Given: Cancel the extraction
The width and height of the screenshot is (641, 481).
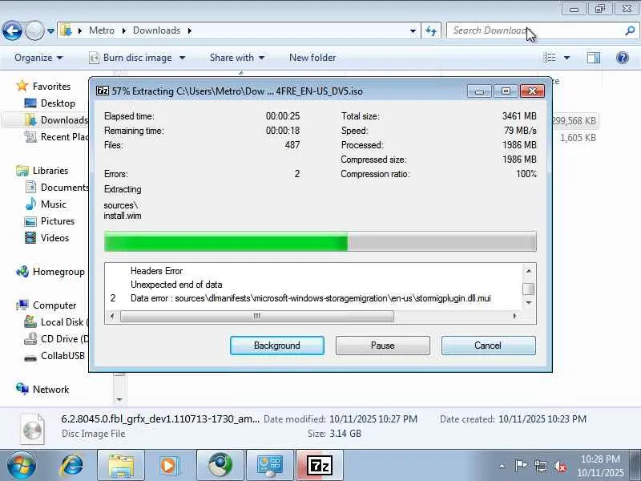Looking at the screenshot, I should tap(488, 346).
